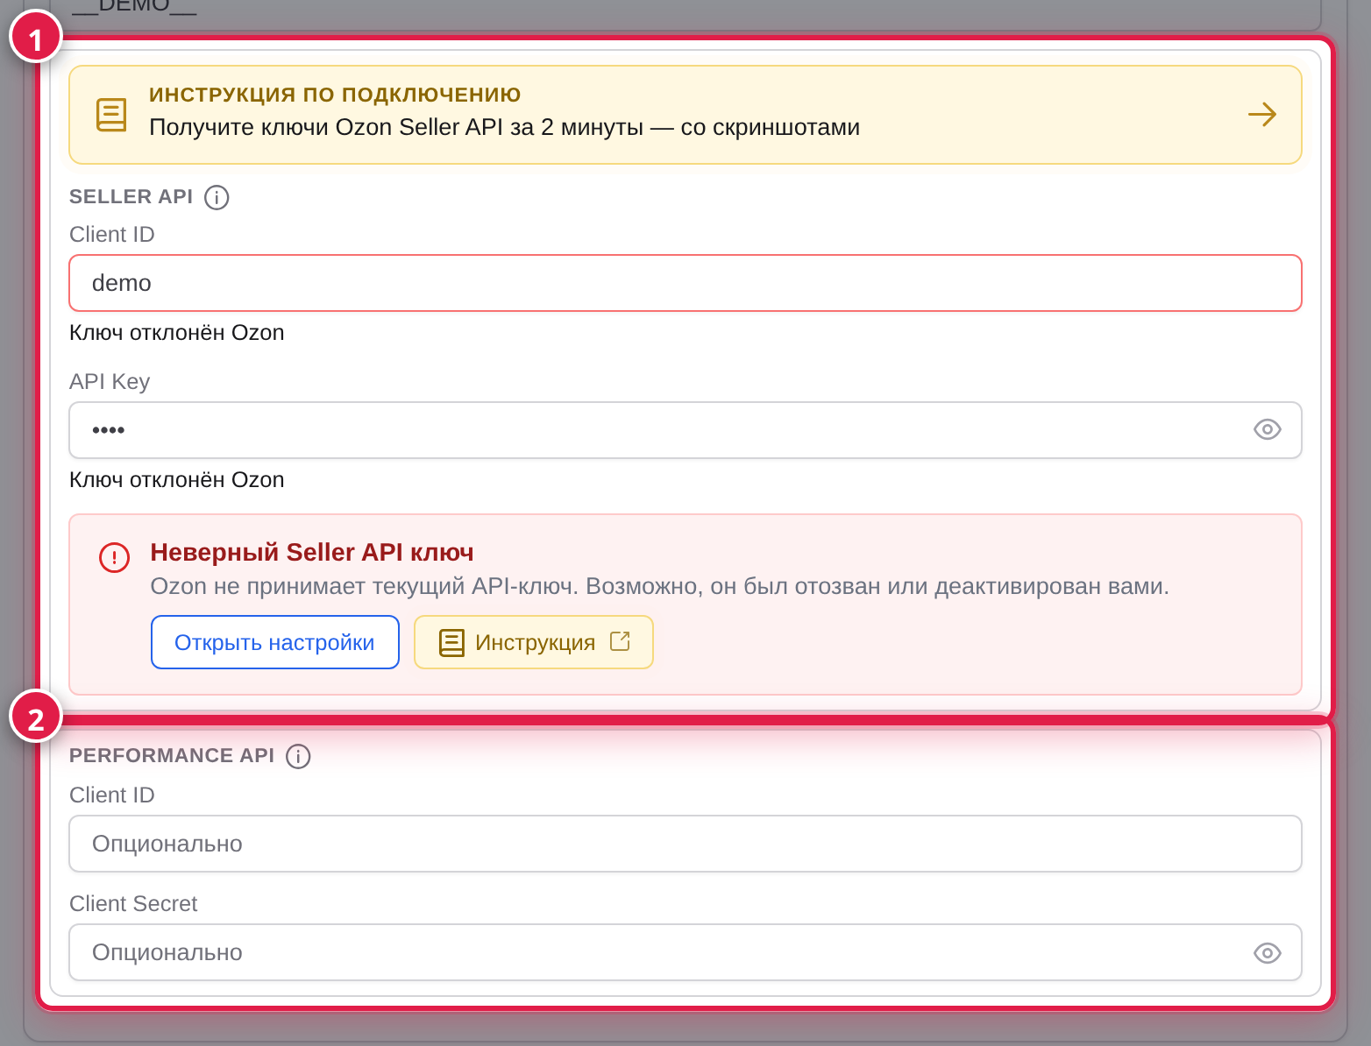
Task: Click the SELLER API section label
Action: pos(131,197)
